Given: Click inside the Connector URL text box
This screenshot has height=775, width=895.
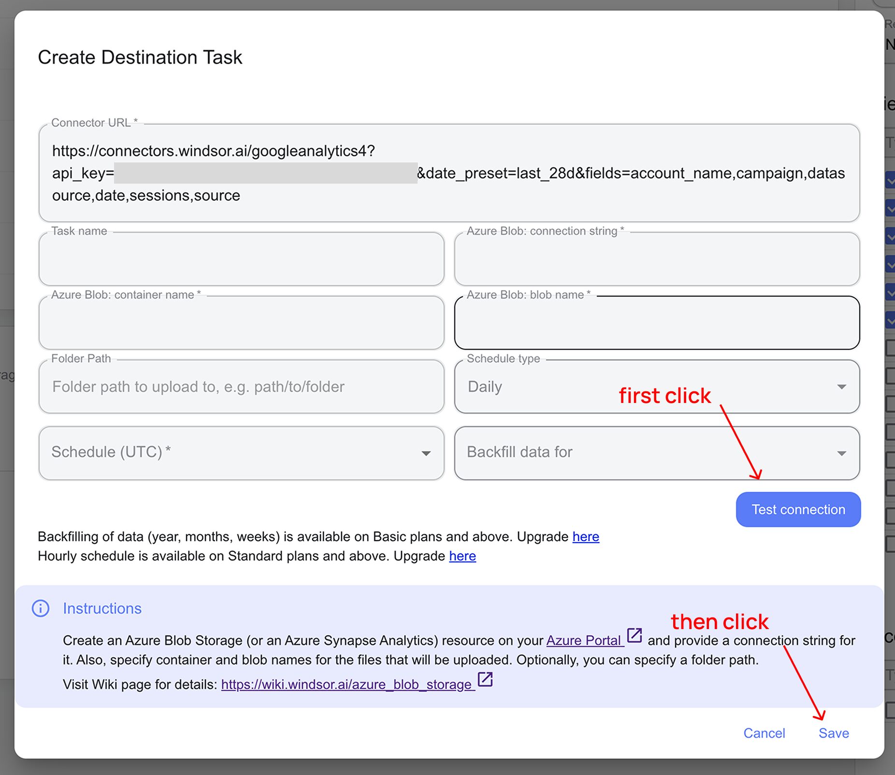Looking at the screenshot, I should (449, 173).
